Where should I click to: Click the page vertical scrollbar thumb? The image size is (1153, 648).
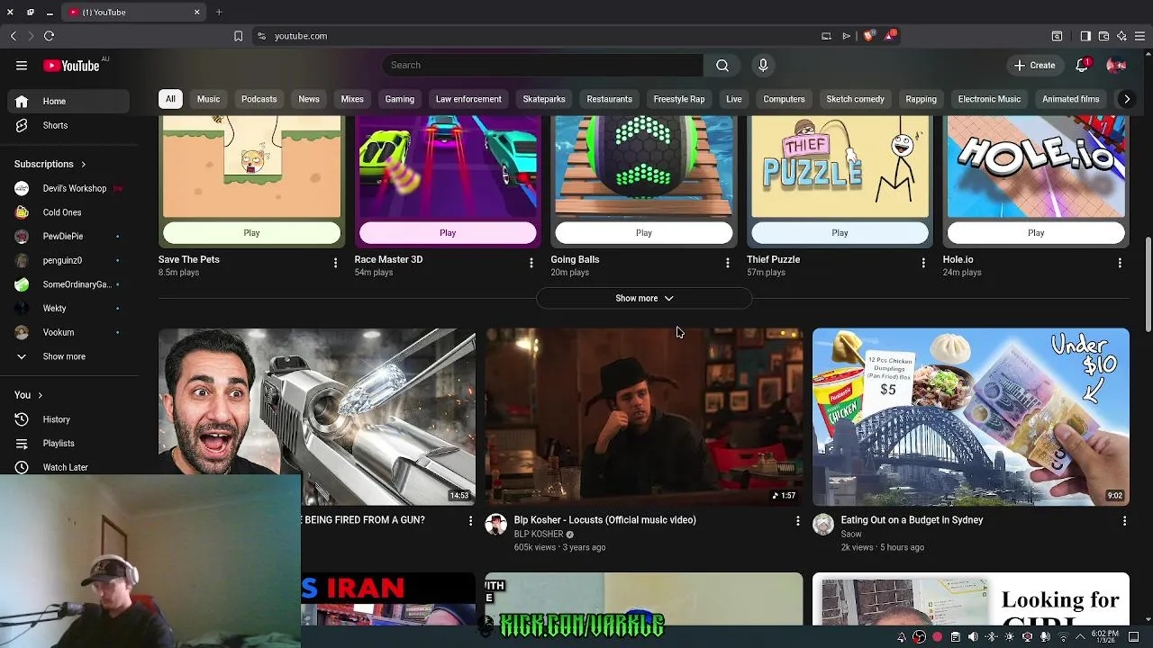[x=1148, y=284]
